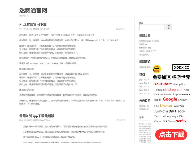Click the YouTube word in the ad
Screen dimensions: 191x143
[x=161, y=84]
